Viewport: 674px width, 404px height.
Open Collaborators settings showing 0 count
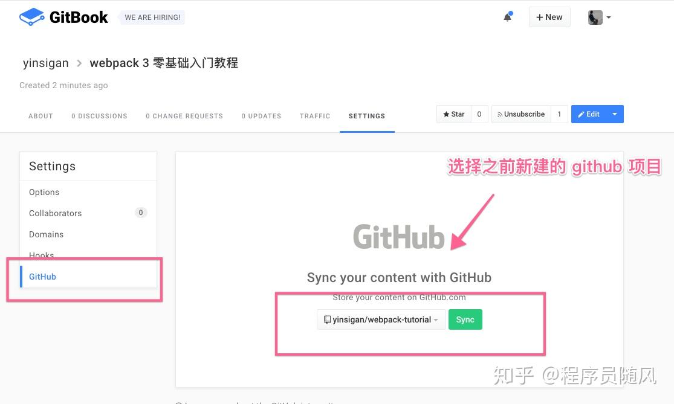[x=55, y=213]
